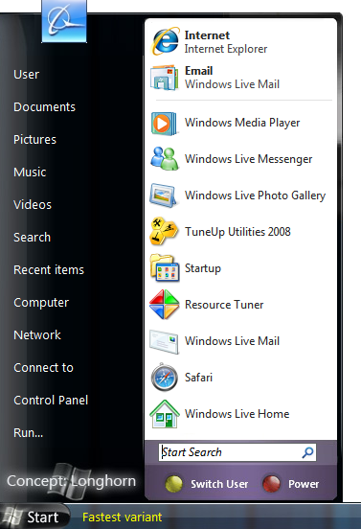Click the Windows flag on Start button
The height and width of the screenshot is (529, 361).
[12, 517]
